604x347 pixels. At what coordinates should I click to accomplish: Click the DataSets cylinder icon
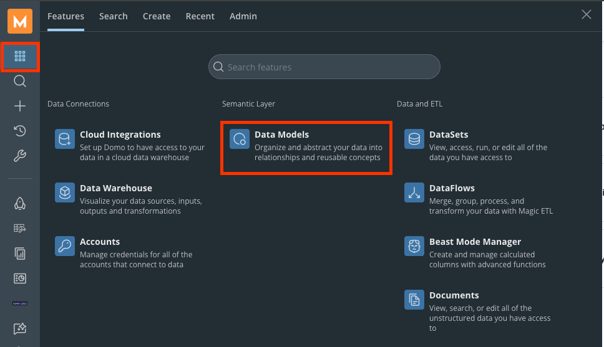pyautogui.click(x=414, y=139)
